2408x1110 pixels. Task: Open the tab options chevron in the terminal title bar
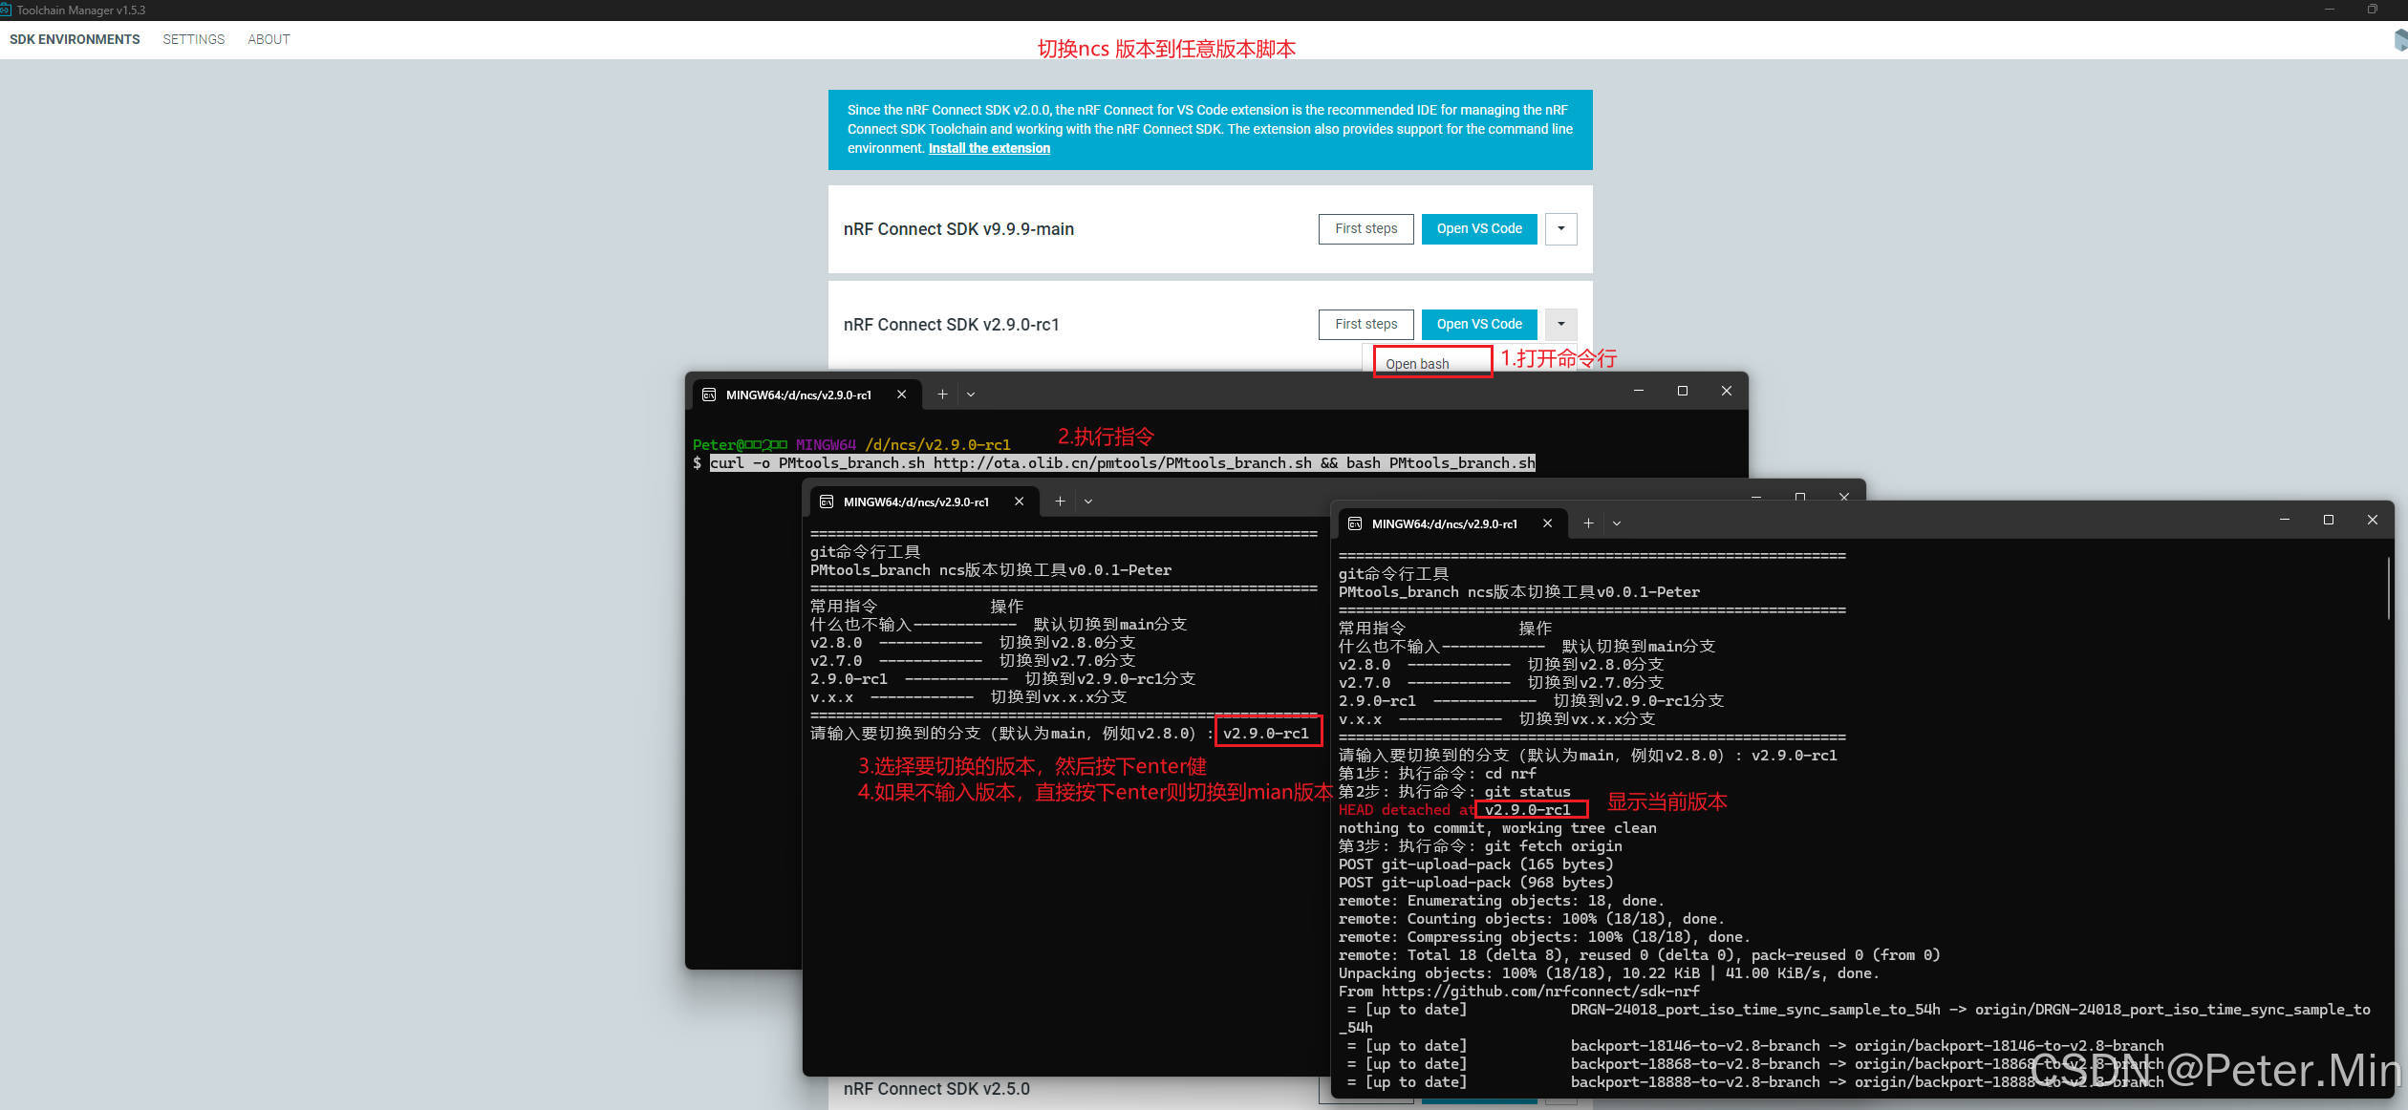971,394
